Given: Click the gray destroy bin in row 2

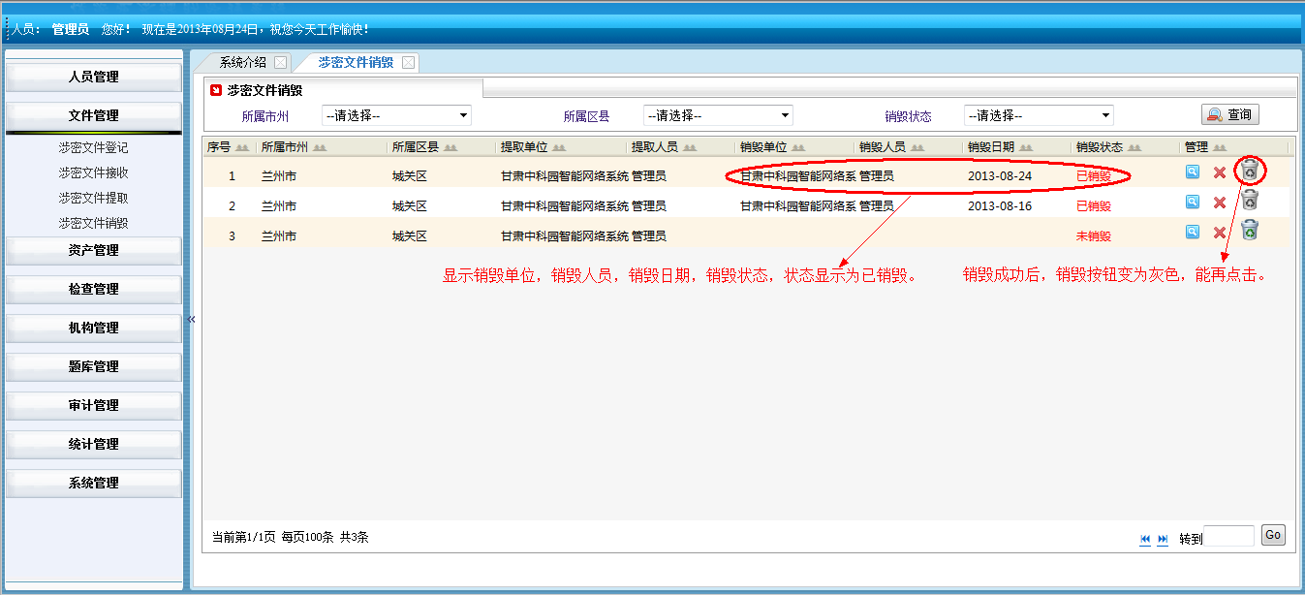Looking at the screenshot, I should pos(1251,201).
